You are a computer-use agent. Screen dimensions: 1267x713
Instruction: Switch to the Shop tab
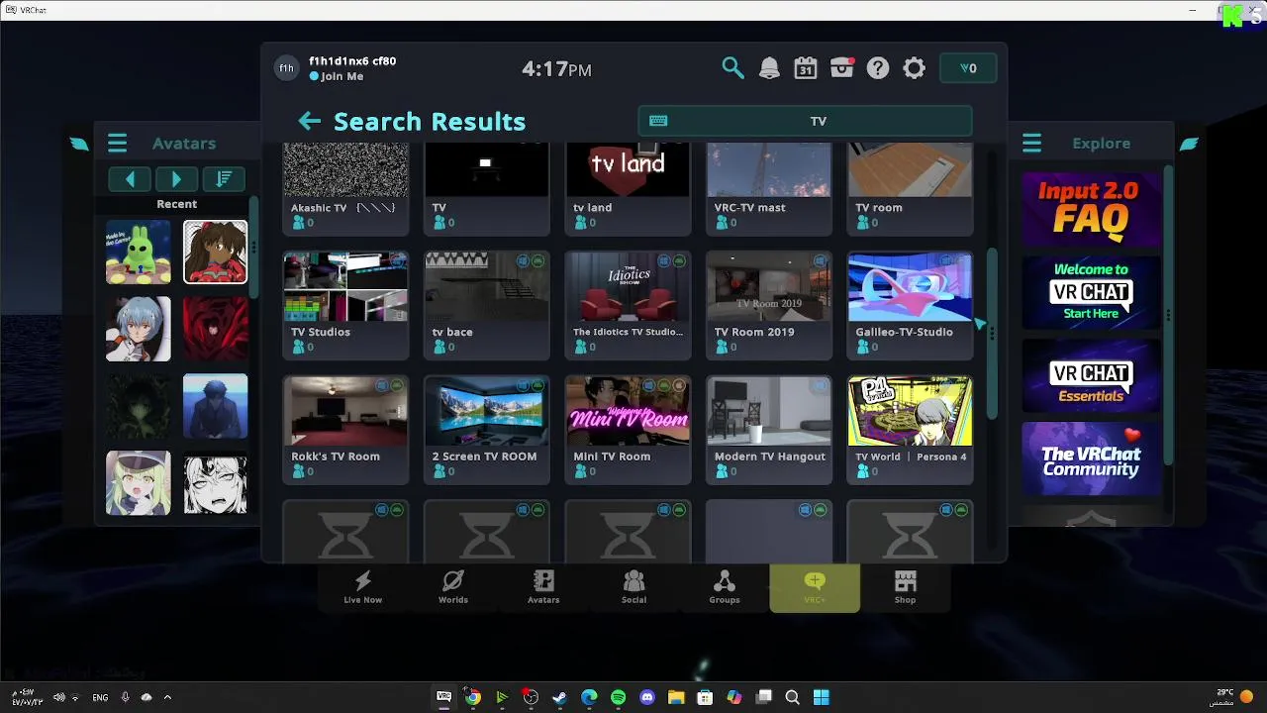coord(905,587)
